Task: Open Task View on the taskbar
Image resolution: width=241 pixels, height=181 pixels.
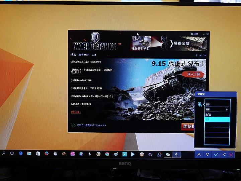Action: coord(12,153)
